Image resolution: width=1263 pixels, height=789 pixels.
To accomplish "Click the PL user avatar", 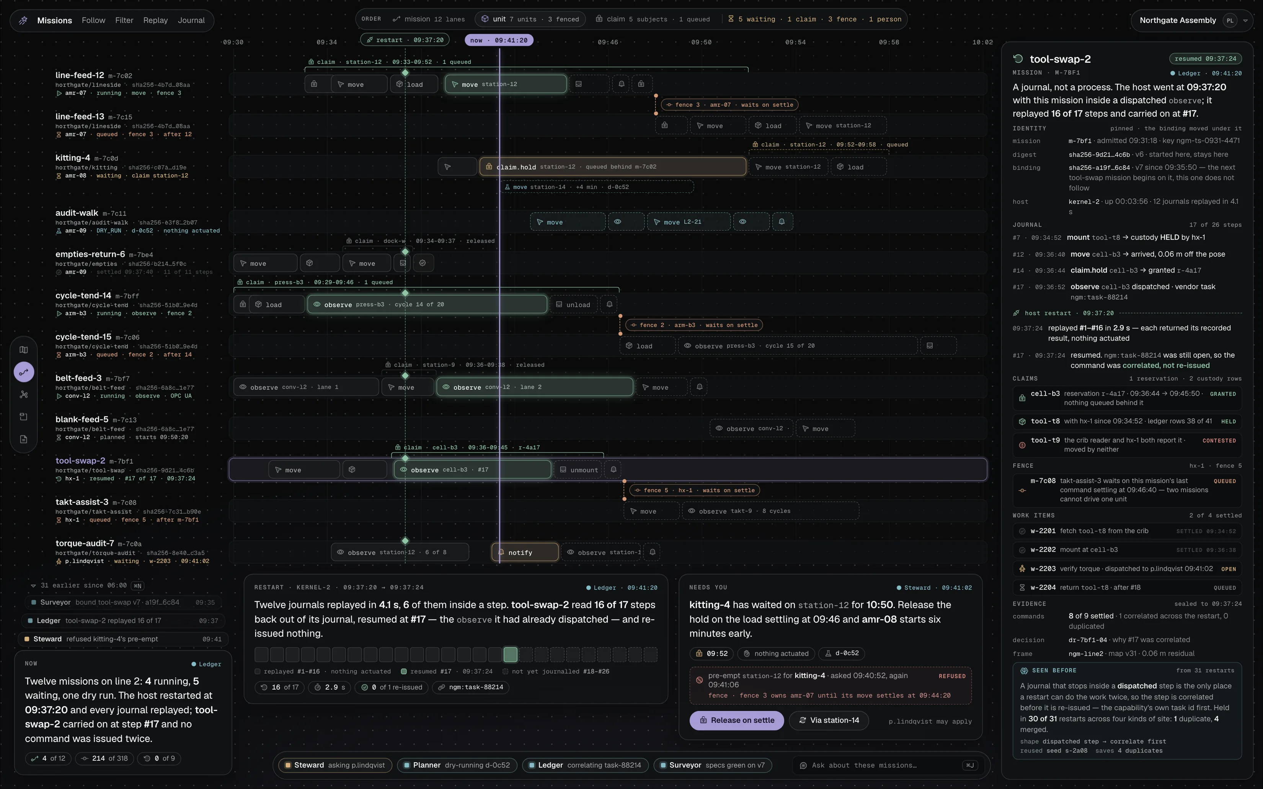I will [1230, 21].
